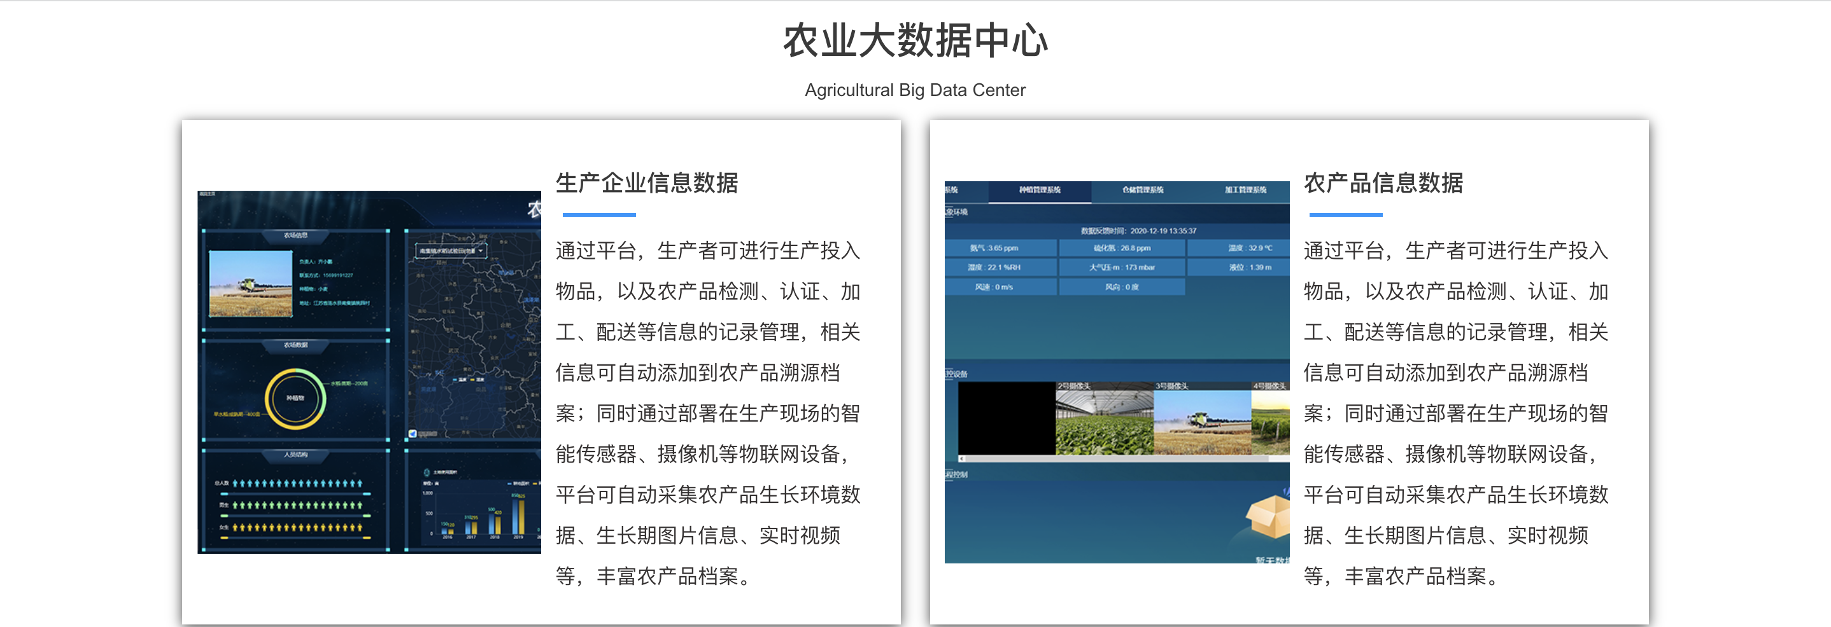This screenshot has height=627, width=1831.
Task: Select the 2号摄像头 greenhouse camera feed
Action: click(1104, 420)
